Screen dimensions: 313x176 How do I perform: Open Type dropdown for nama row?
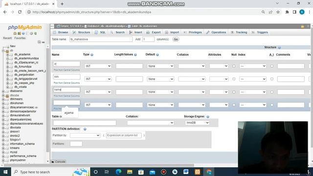coord(98,92)
